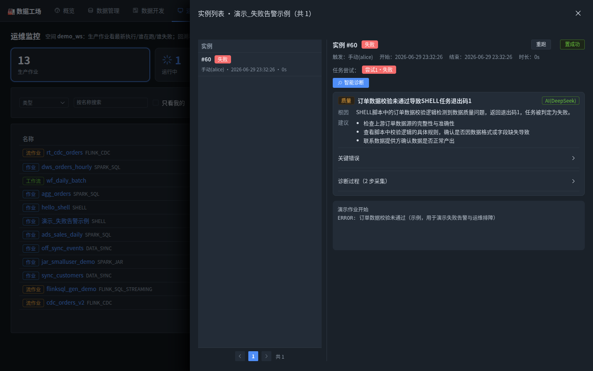Screen dimensions: 593x371
Task: Open the wf_daily_batch workflow link
Action: click(x=66, y=181)
